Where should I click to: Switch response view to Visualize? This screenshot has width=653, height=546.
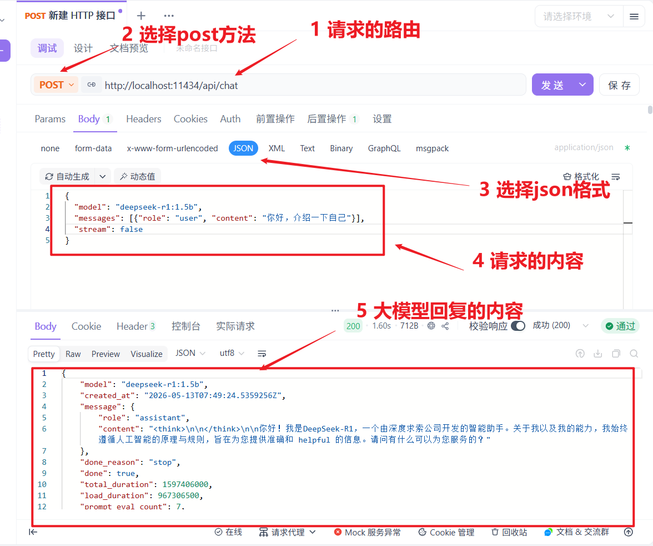point(146,354)
